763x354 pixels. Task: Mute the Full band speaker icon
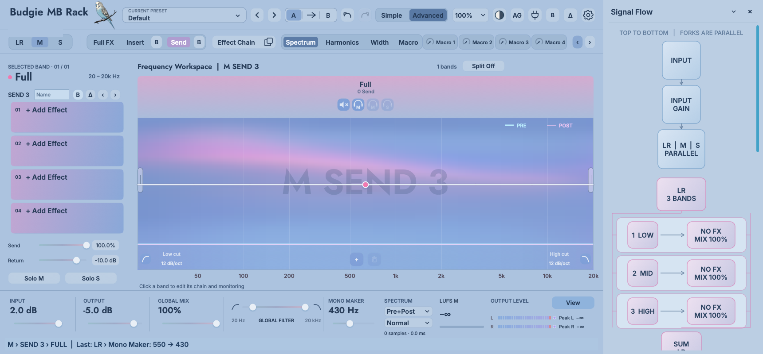pos(344,105)
